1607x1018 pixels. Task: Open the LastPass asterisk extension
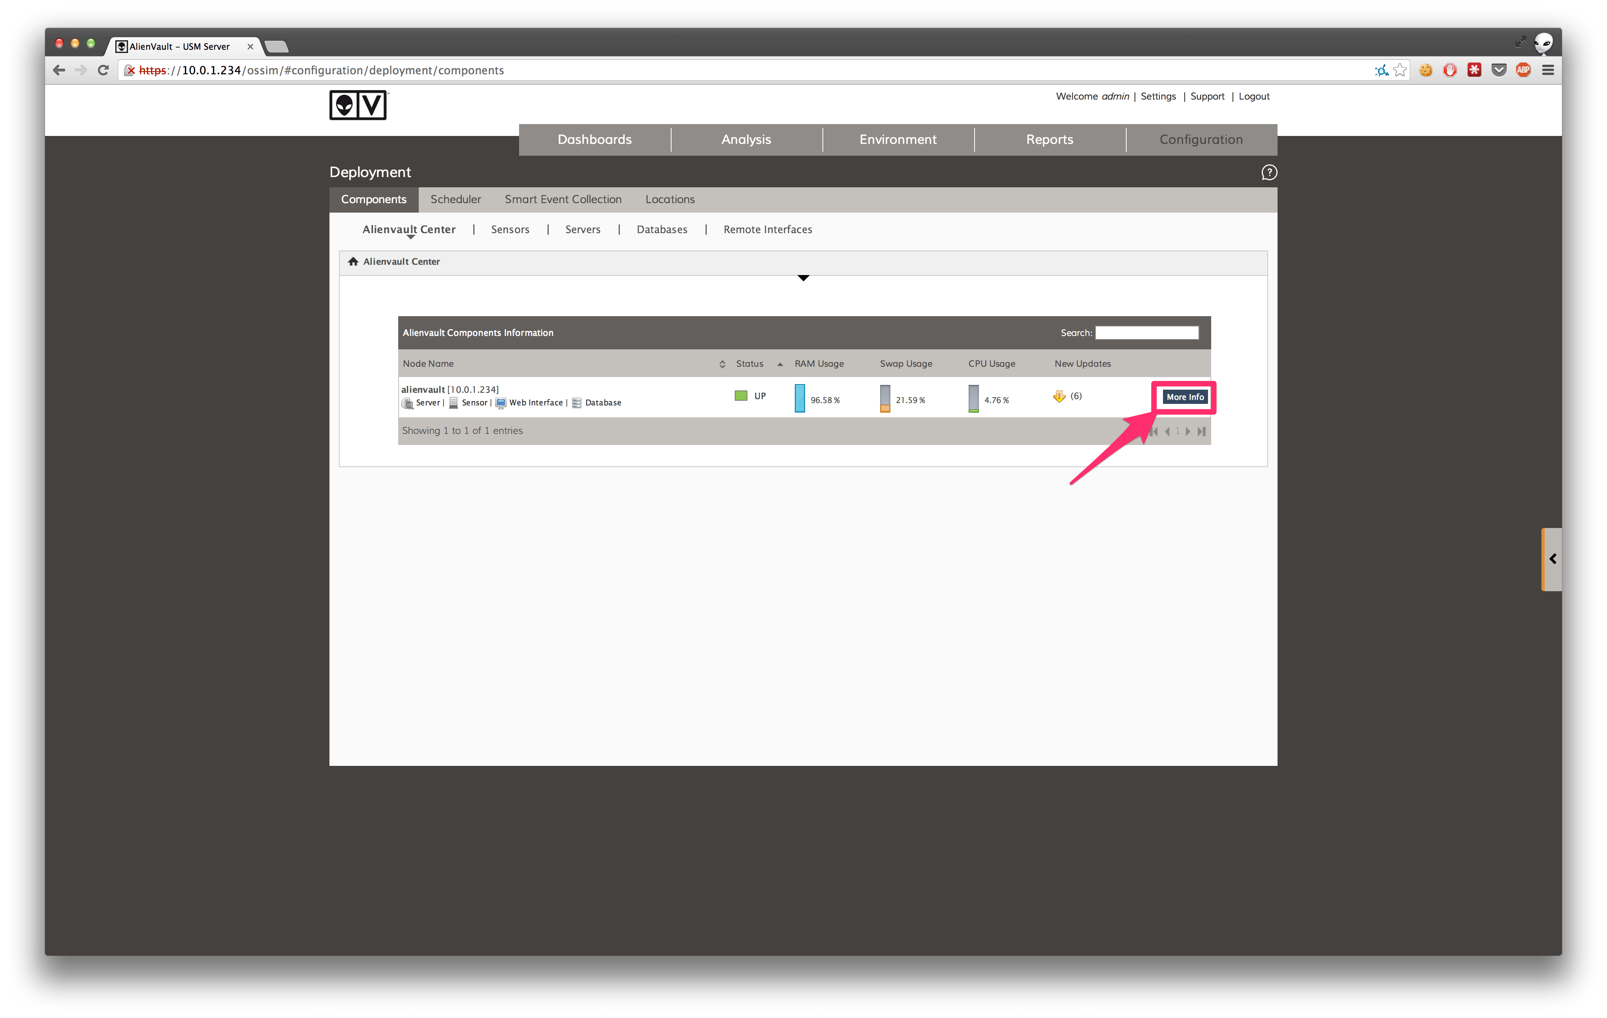[x=1474, y=70]
